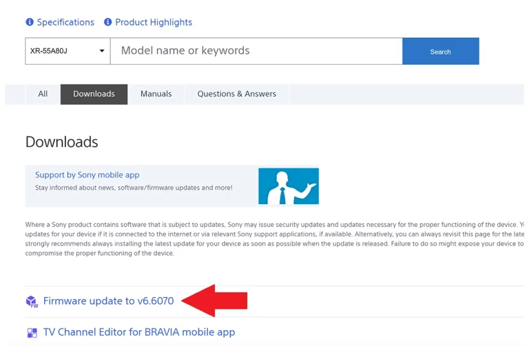Switch to the Manuals tab

pyautogui.click(x=156, y=94)
